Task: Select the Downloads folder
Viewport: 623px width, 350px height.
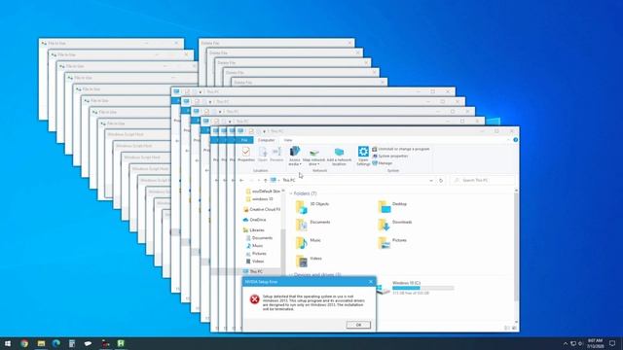Action: tap(395, 225)
